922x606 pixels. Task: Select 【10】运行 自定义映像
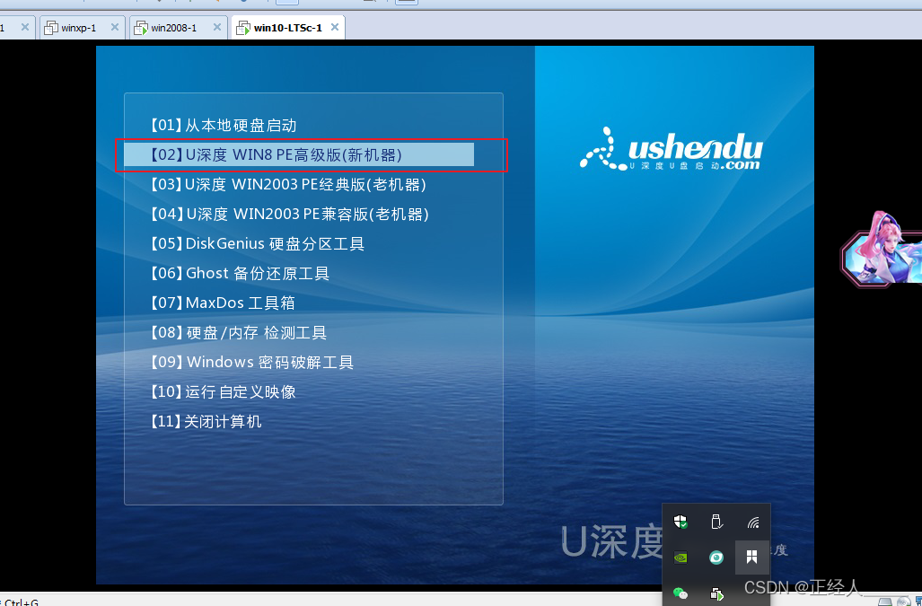coord(223,391)
